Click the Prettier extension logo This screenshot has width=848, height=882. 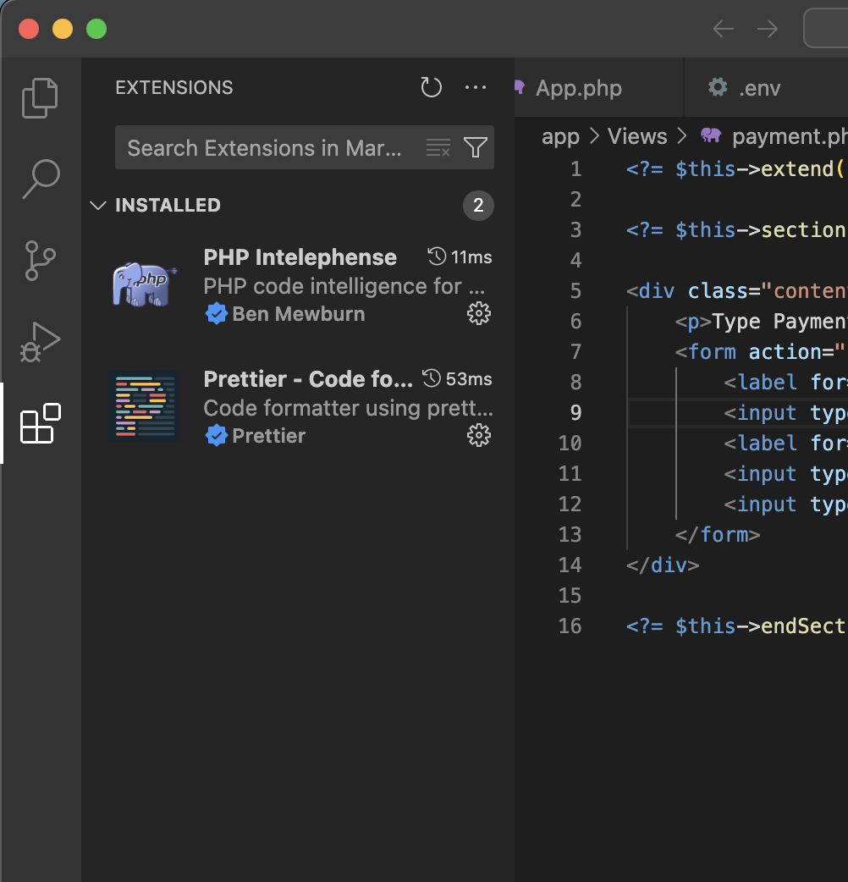point(145,406)
